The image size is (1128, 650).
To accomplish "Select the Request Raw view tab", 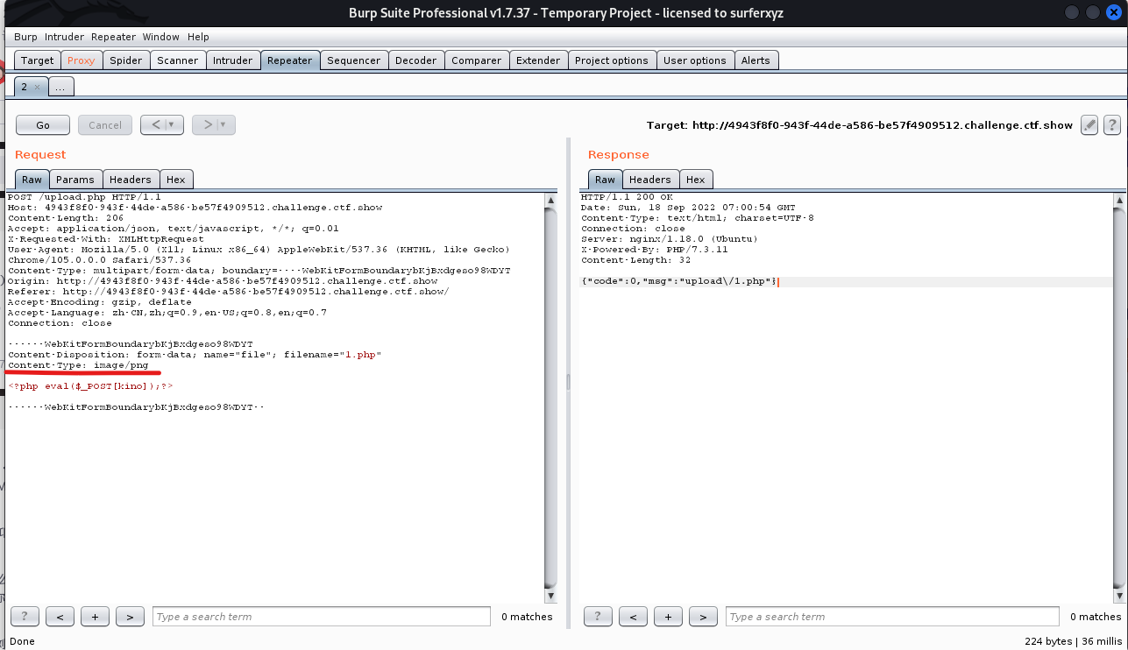I will pos(32,179).
